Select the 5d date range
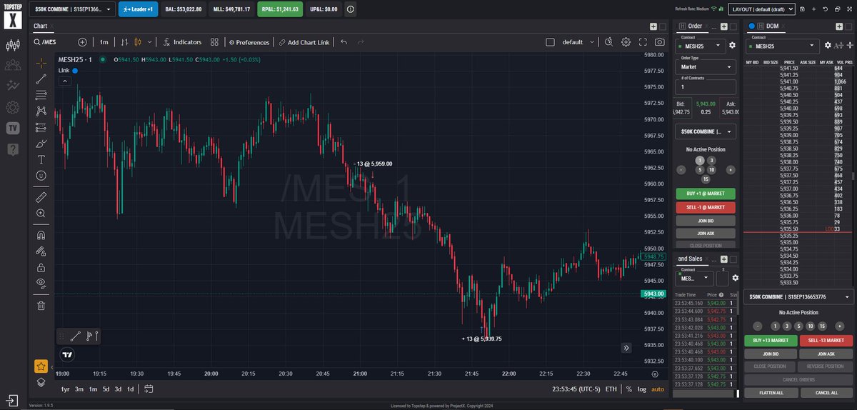 click(106, 389)
